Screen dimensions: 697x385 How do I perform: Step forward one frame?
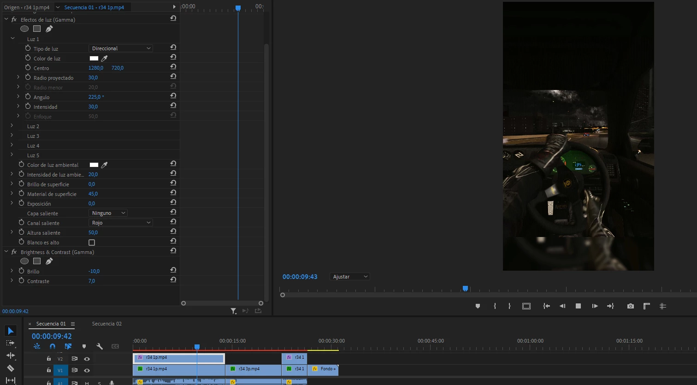coord(595,306)
